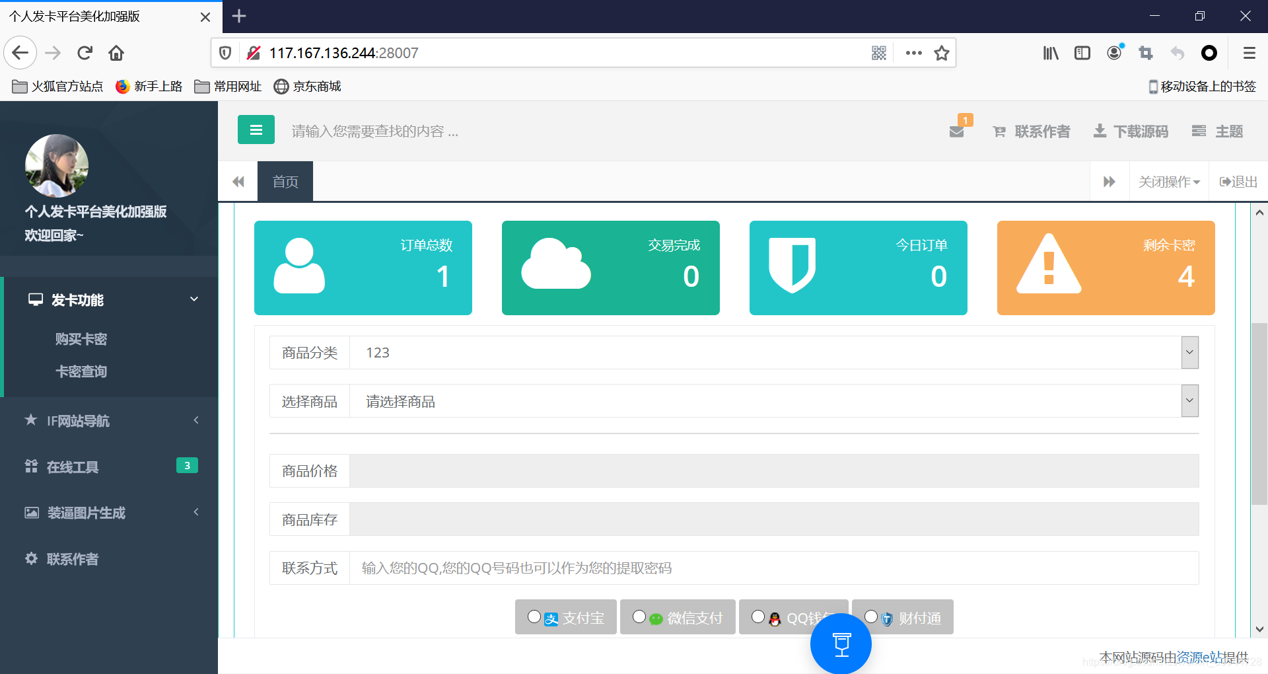Click the blue floating trophy button
This screenshot has height=674, width=1268.
point(841,643)
